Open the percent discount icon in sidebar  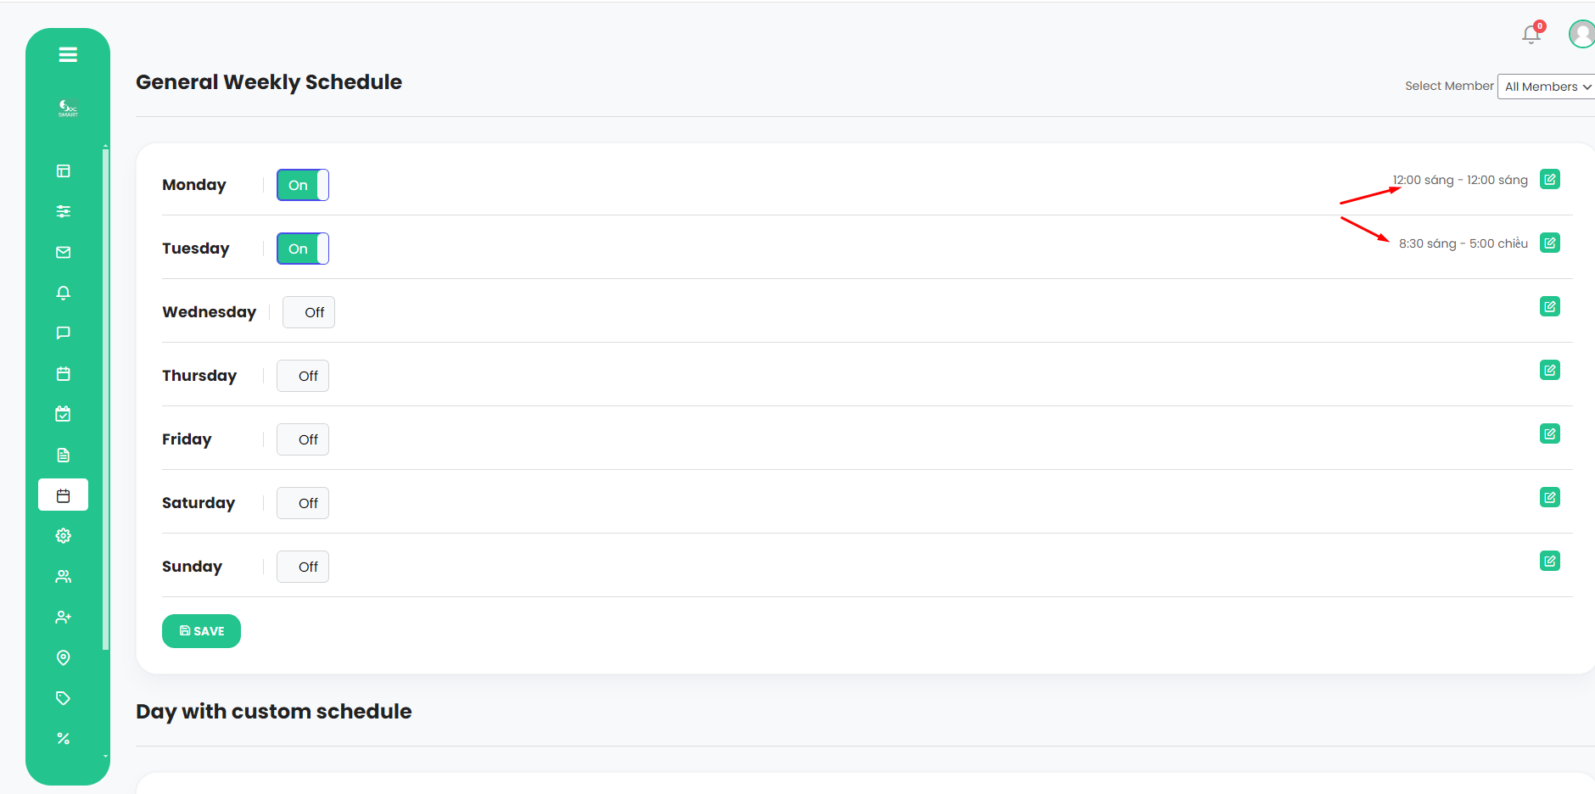click(x=64, y=739)
